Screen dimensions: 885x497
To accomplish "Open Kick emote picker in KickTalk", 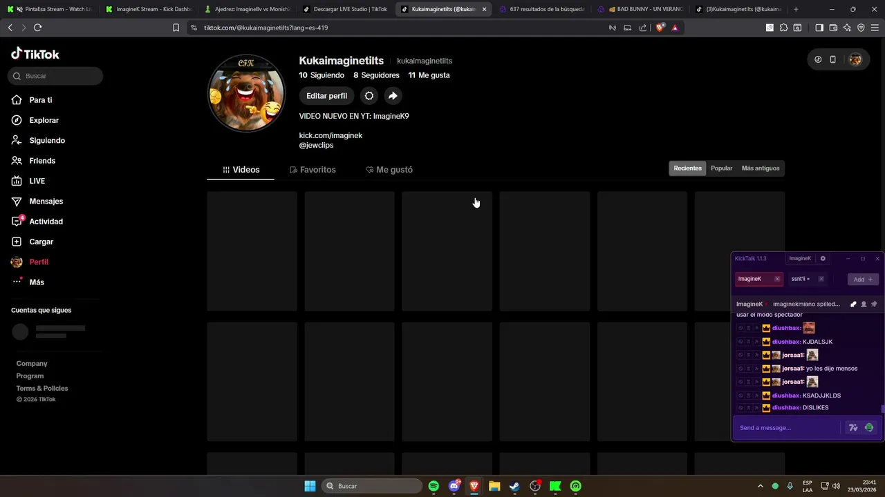I will 869,428.
